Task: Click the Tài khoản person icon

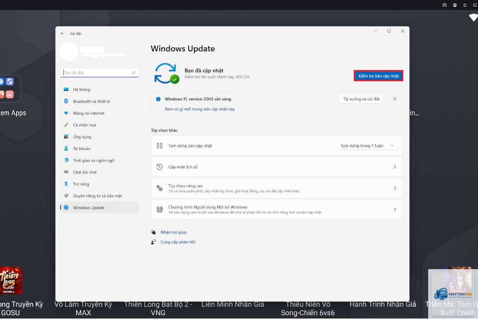Action: tap(66, 148)
